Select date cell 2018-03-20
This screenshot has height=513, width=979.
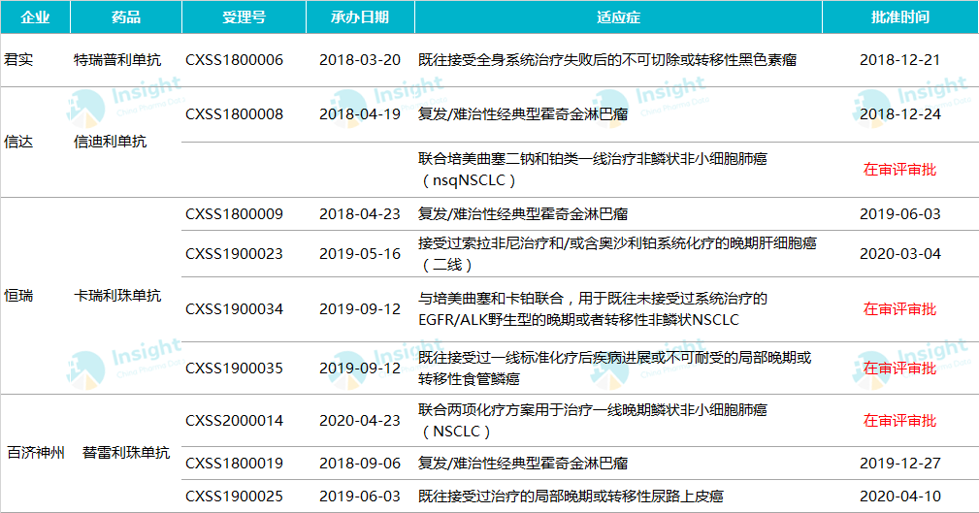pos(360,60)
